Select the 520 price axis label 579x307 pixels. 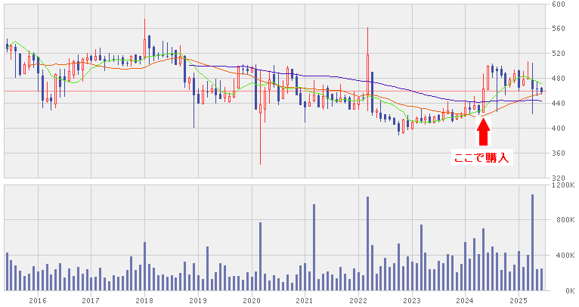tap(558, 54)
